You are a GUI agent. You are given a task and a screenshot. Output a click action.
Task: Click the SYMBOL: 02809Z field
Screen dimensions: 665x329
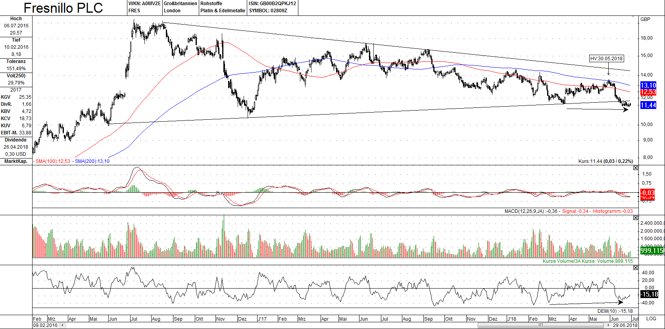pyautogui.click(x=268, y=11)
